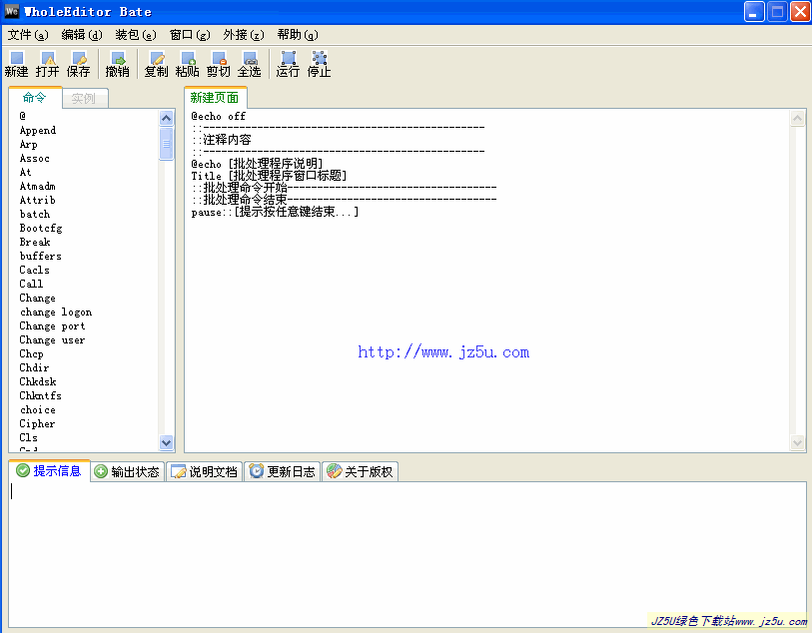The height and width of the screenshot is (633, 812).
Task: Click command list scroll up arrow
Action: coord(166,118)
